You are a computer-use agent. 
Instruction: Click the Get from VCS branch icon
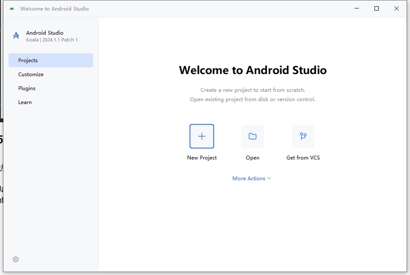click(303, 136)
